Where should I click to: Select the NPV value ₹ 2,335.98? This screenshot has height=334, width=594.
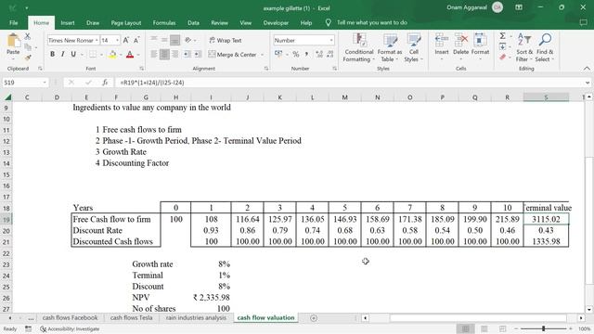tap(211, 298)
